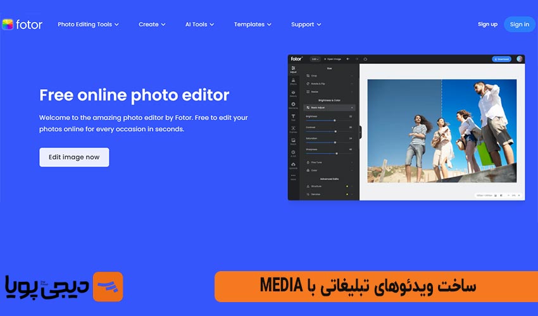
Task: Expand the Photo Editing Tools menu
Action: pos(89,25)
